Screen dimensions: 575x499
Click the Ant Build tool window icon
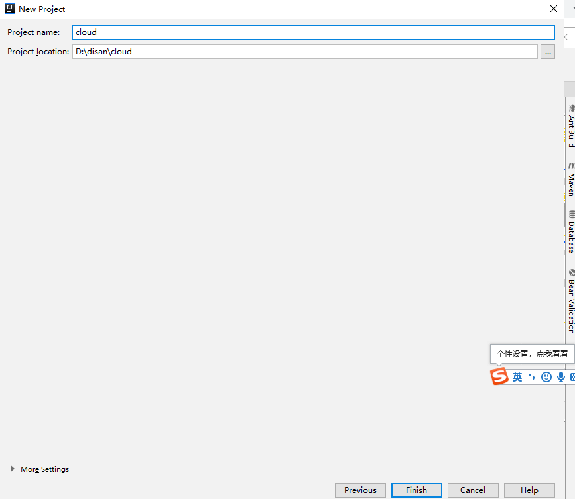pos(570,126)
